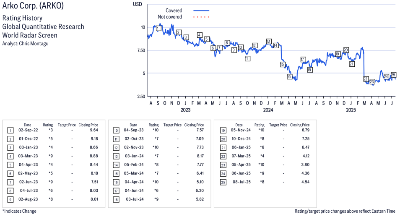Click the rating *3 in row 02-Sep-22

coord(50,130)
